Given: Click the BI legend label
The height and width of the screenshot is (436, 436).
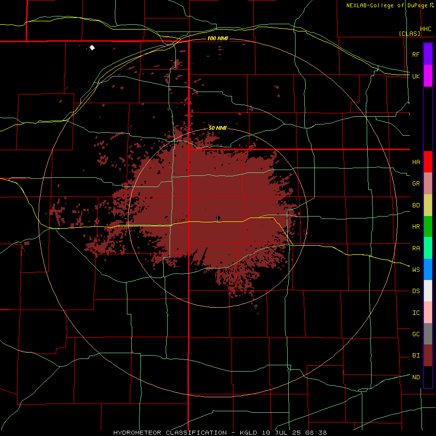Looking at the screenshot, I should click(416, 356).
